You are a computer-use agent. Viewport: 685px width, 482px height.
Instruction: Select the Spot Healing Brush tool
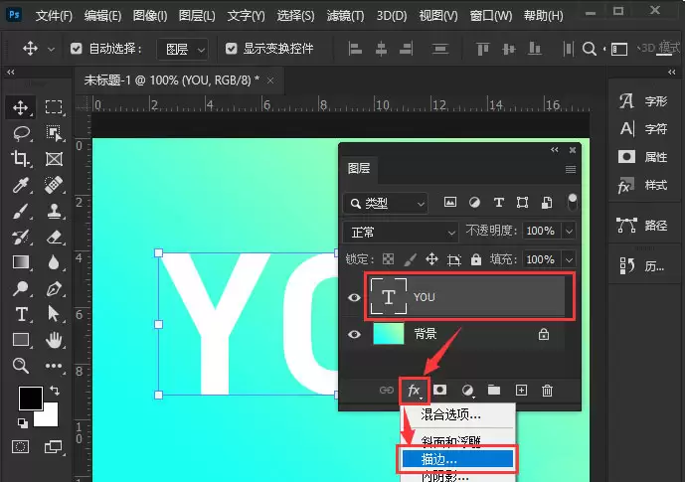coord(54,185)
